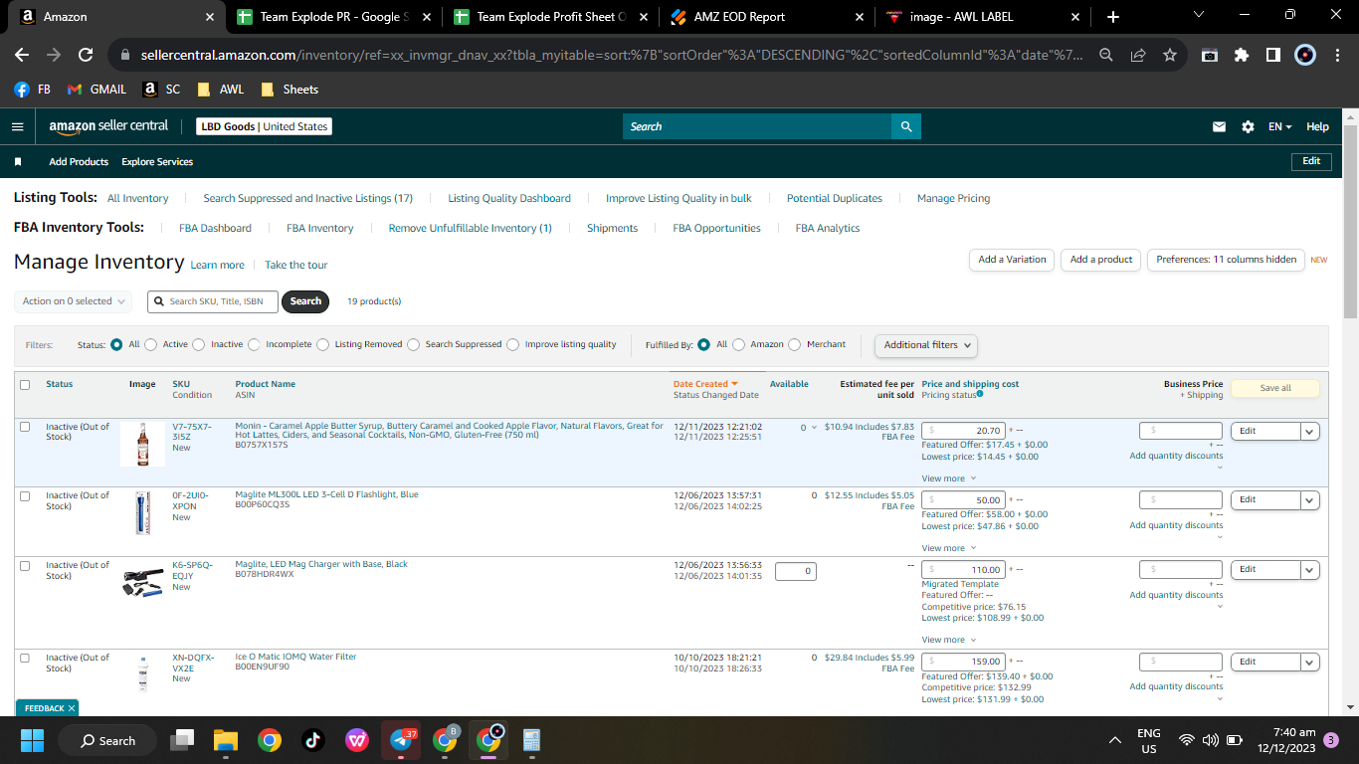Tick the select-all checkbox in table header

click(25, 385)
